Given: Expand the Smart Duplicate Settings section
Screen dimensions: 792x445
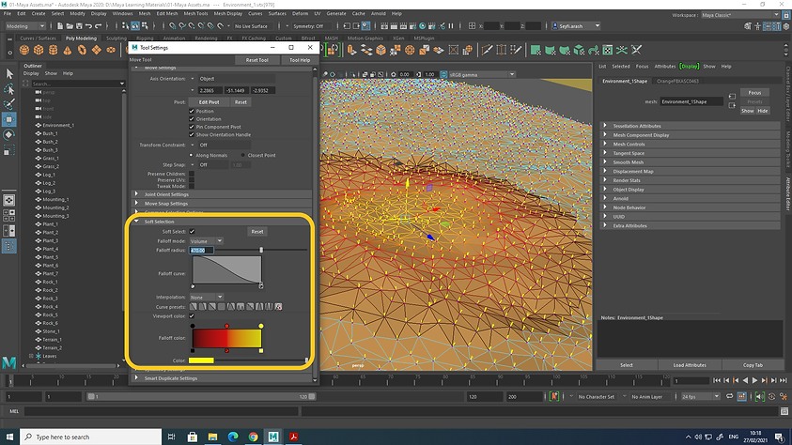Looking at the screenshot, I should [136, 378].
